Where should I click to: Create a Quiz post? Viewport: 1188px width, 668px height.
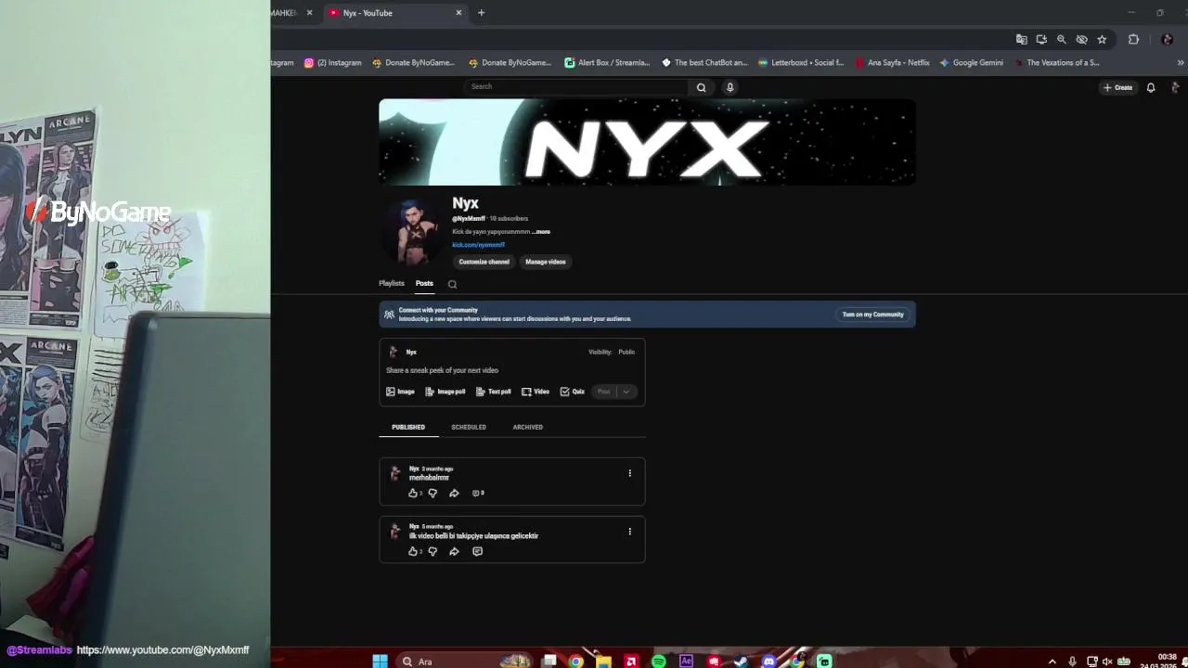tap(572, 392)
